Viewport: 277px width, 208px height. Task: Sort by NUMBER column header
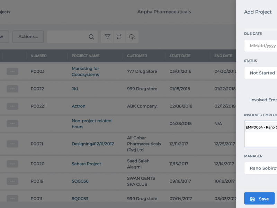(38, 56)
